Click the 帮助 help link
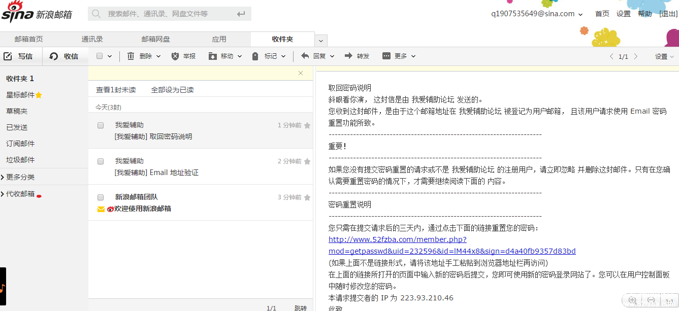Screen dimensions: 679x311 (645, 14)
